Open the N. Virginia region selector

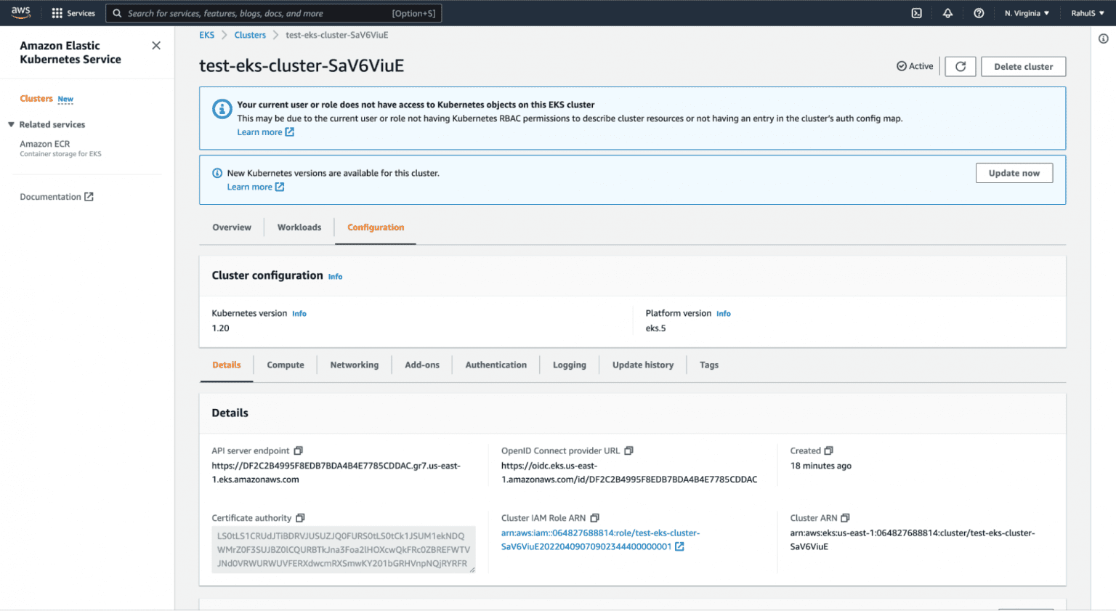coord(1026,13)
